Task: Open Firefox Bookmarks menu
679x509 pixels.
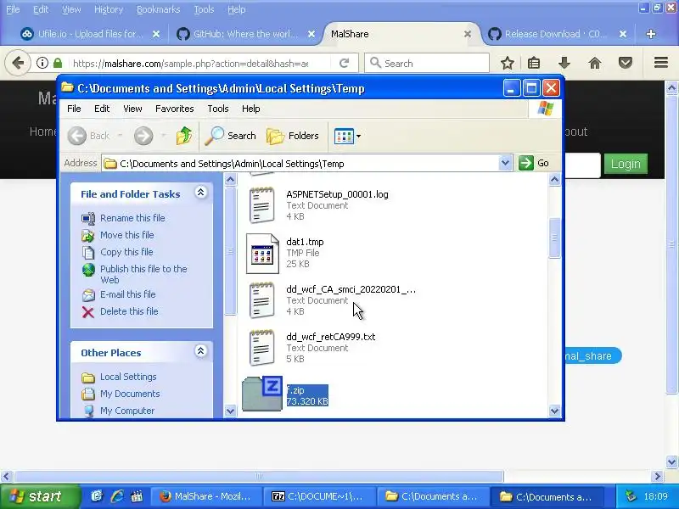Action: click(158, 9)
